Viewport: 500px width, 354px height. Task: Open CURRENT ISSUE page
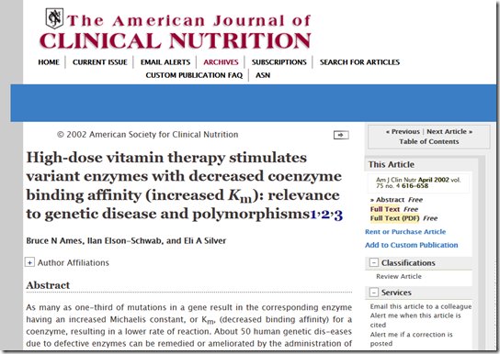(100, 62)
